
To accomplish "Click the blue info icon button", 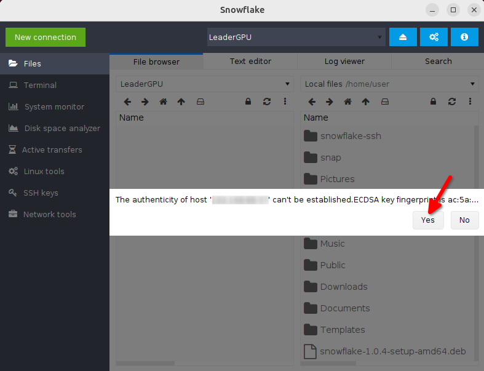I will (464, 37).
